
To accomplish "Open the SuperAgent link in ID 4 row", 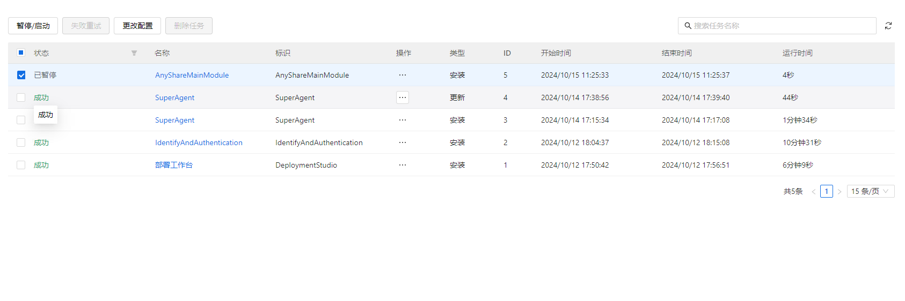I will click(x=174, y=97).
